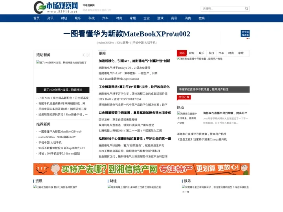Open the 财经 nav item in blue bar
283x212 pixels.
click(x=64, y=18)
